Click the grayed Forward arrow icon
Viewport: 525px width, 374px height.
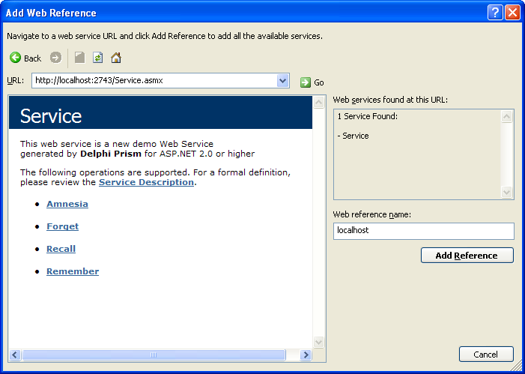point(55,58)
